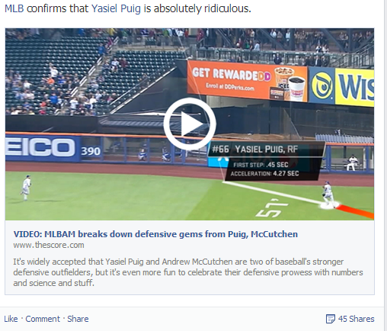The width and height of the screenshot is (387, 331).
Task: Click the GEICO 390 outfield wall sign
Action: pyautogui.click(x=53, y=149)
